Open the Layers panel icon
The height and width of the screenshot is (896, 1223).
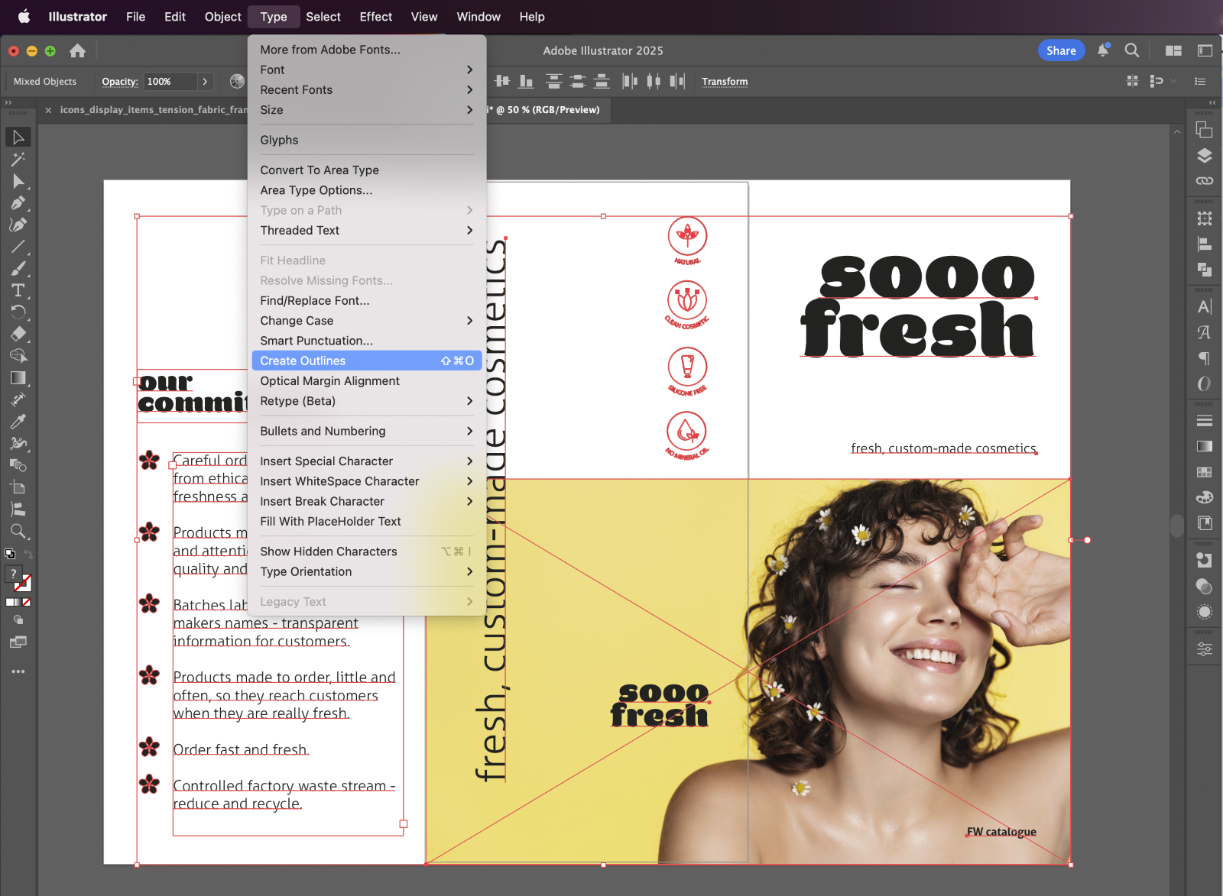coord(1205,156)
